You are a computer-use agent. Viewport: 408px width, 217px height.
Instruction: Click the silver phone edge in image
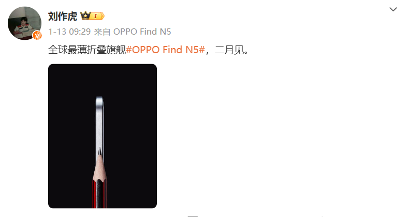pyautogui.click(x=100, y=127)
